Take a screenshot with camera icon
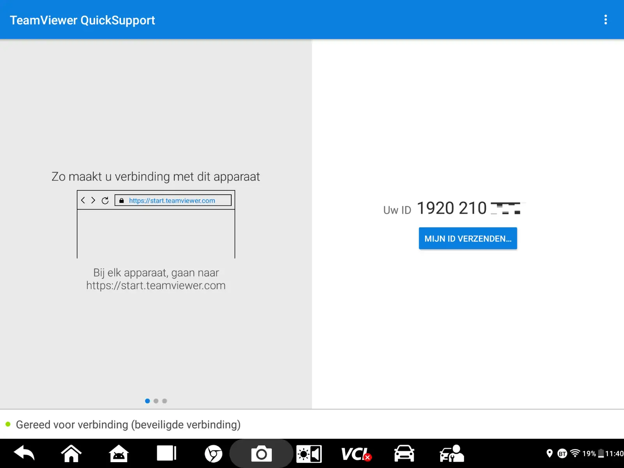The height and width of the screenshot is (468, 624). click(261, 454)
